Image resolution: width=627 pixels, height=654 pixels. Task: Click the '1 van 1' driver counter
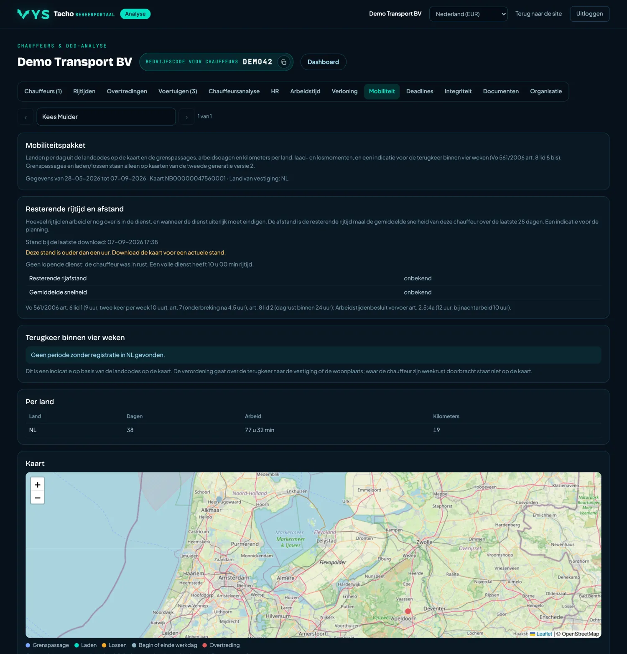click(205, 116)
